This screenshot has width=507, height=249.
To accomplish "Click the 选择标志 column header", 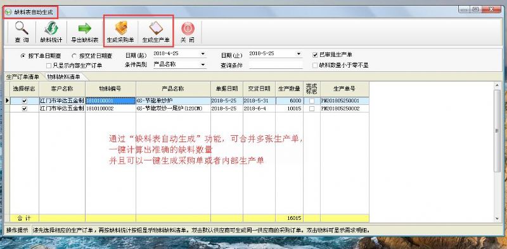I will (24, 88).
